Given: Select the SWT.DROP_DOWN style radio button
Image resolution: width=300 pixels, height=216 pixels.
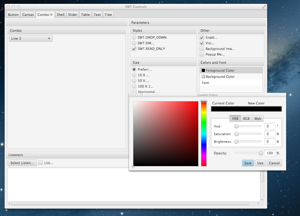Looking at the screenshot, I should (134, 37).
